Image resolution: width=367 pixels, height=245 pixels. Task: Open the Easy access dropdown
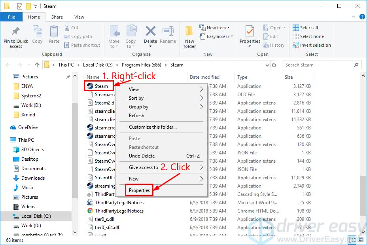pos(216,36)
